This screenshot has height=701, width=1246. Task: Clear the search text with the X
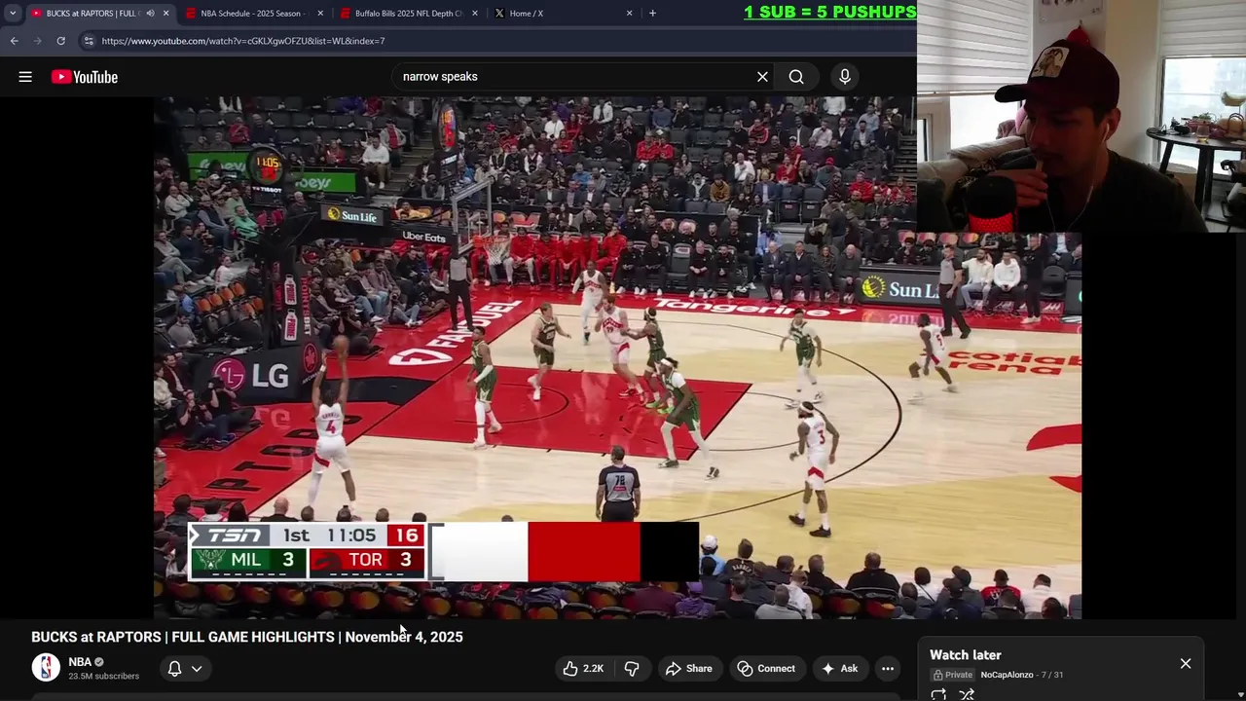(x=762, y=77)
